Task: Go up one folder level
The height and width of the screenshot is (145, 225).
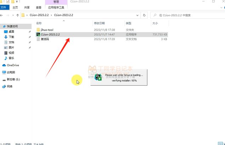Action: coord(17,15)
